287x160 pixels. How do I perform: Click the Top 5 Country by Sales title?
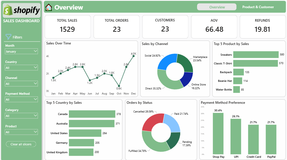[64, 103]
